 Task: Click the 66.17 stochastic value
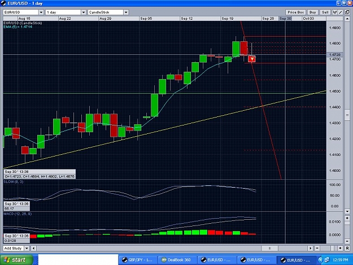click(x=9, y=208)
